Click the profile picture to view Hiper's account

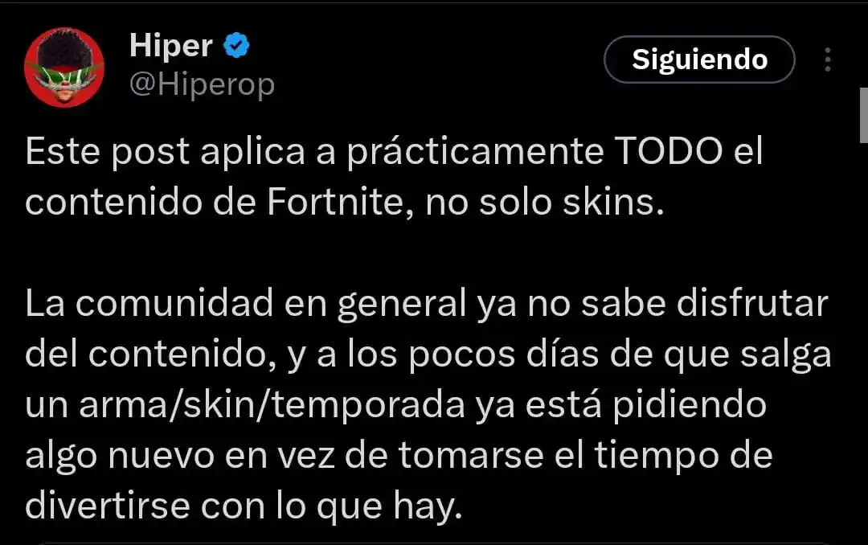tap(65, 64)
